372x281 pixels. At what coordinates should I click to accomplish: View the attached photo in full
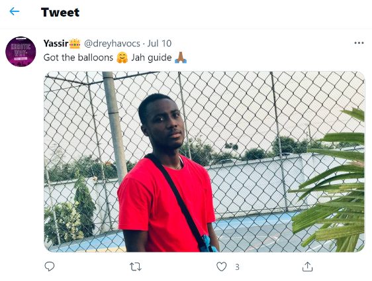click(x=205, y=162)
